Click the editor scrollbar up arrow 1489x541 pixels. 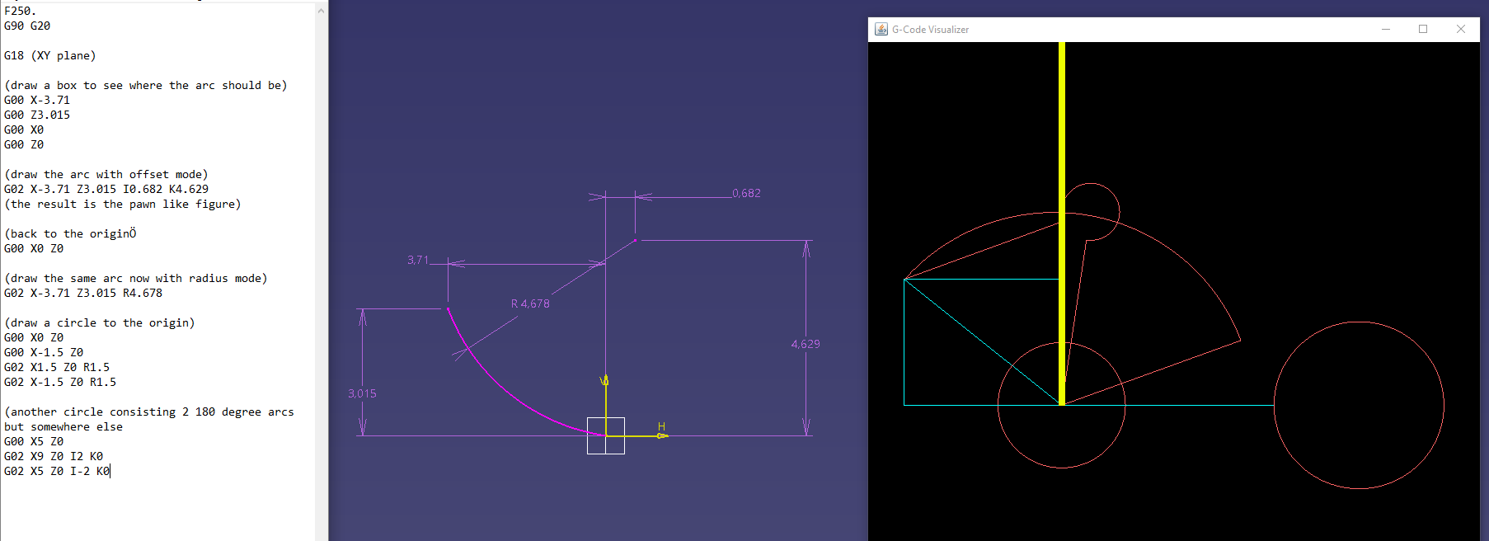tap(321, 11)
